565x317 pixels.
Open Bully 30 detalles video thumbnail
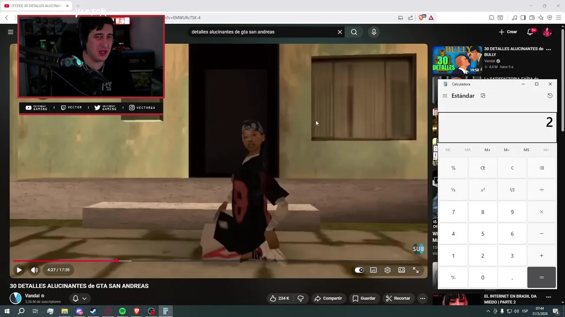[x=457, y=59]
